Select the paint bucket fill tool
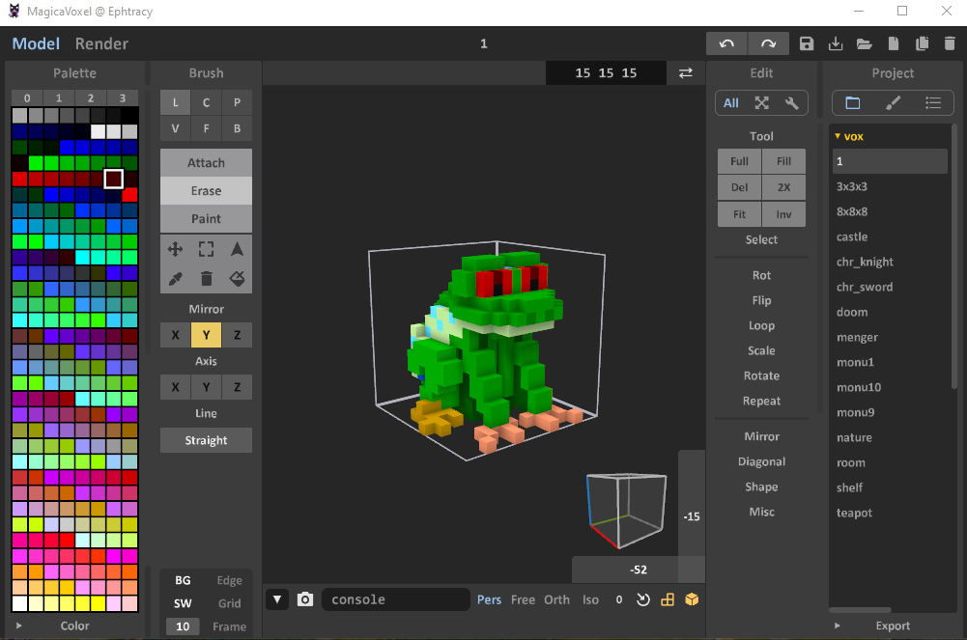The width and height of the screenshot is (967, 640). 237,279
